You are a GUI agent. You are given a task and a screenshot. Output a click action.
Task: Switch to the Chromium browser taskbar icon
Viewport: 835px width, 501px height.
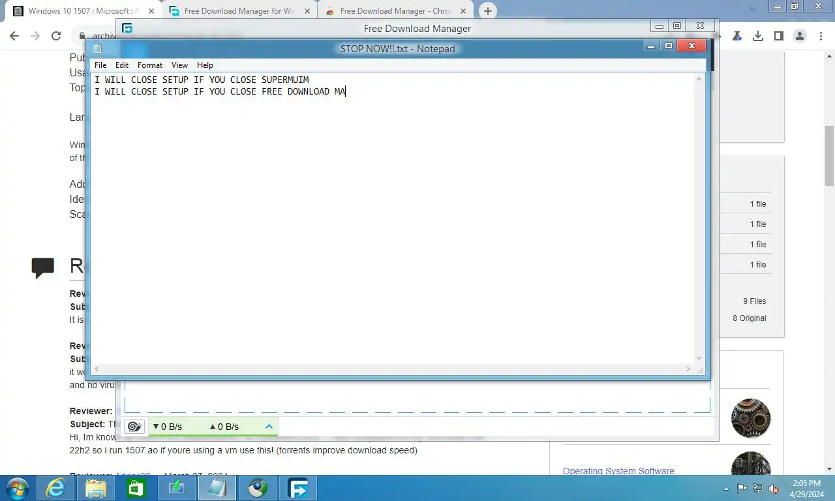coord(258,488)
